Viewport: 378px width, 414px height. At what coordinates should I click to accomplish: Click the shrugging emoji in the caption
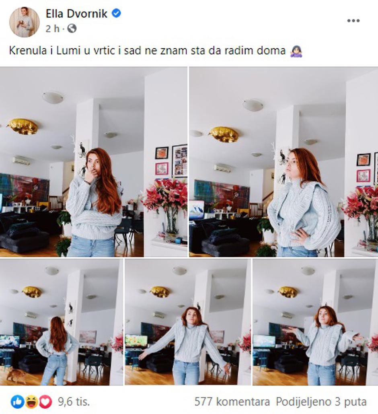296,51
